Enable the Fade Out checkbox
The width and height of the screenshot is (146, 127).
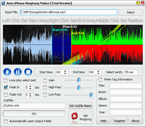[x=6, y=94]
